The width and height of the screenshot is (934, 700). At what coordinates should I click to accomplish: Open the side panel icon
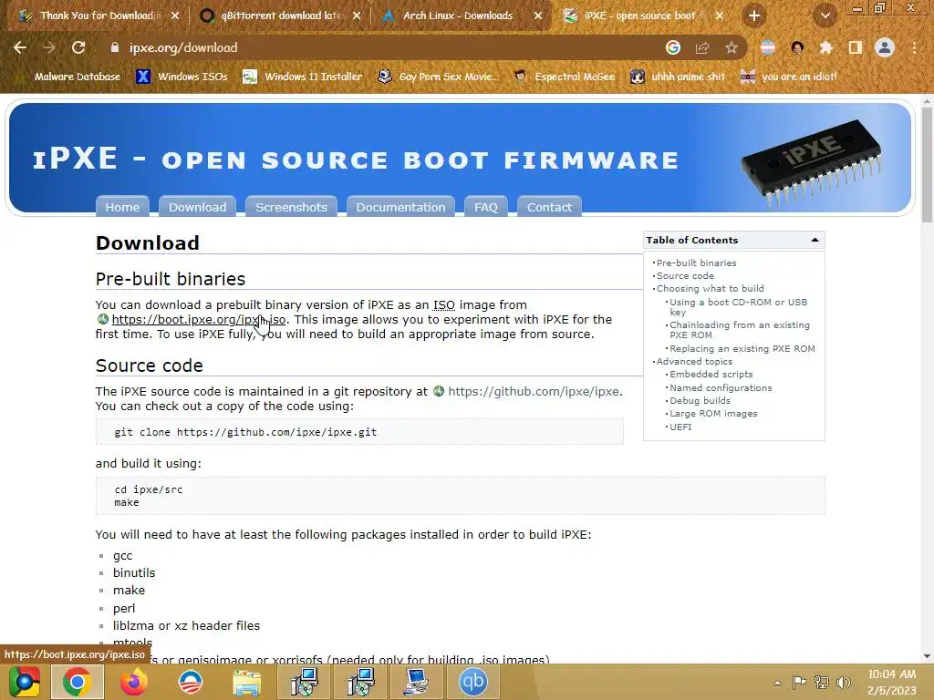(855, 47)
